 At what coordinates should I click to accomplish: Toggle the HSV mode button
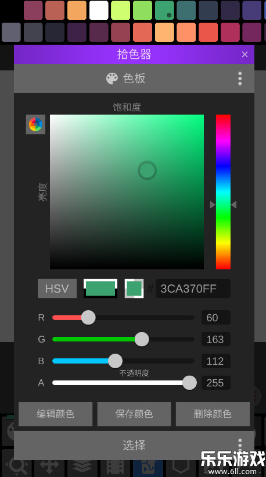[x=57, y=289]
